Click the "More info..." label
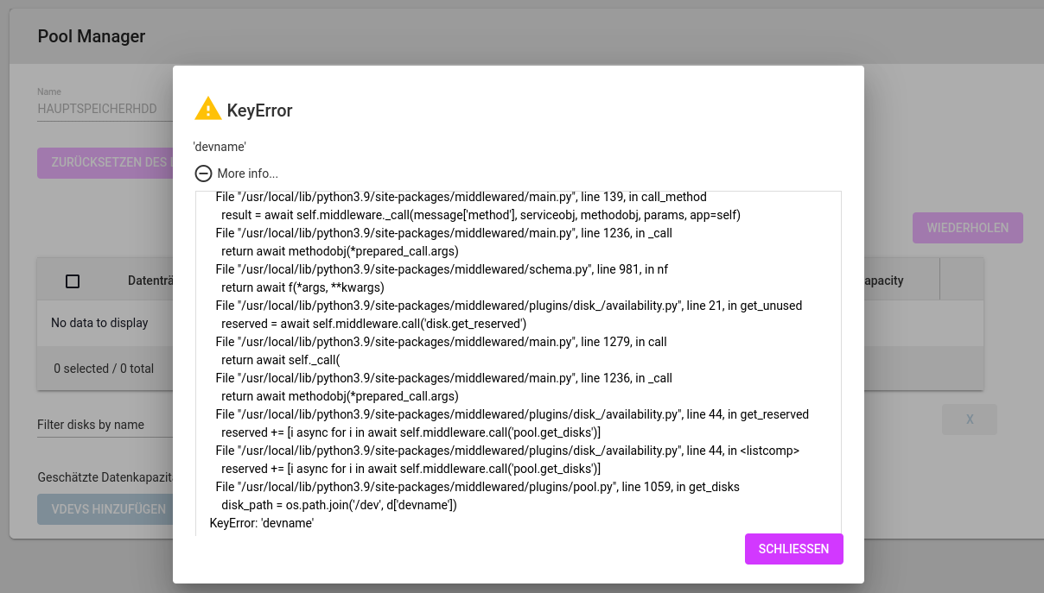This screenshot has width=1044, height=593. click(x=247, y=173)
